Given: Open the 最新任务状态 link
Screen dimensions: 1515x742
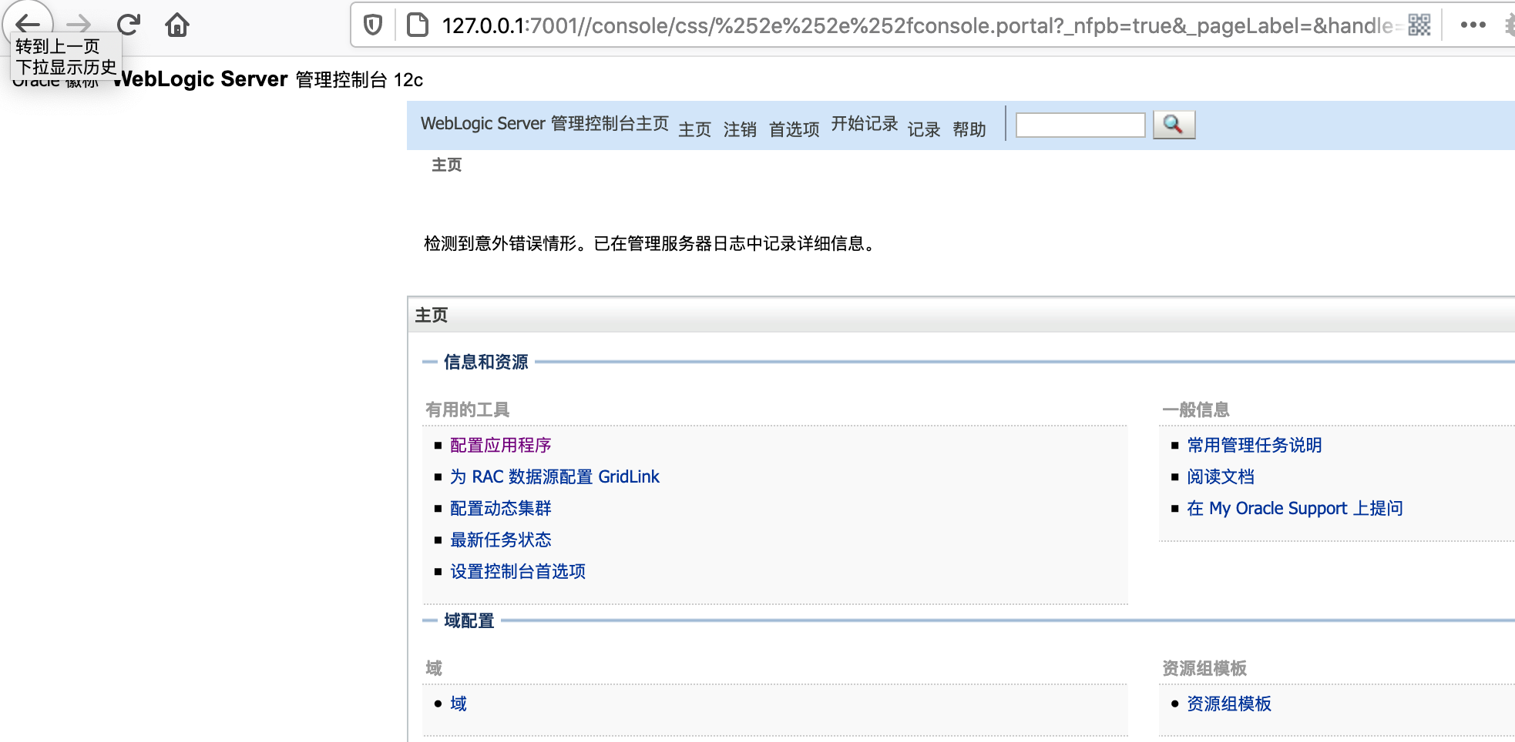Looking at the screenshot, I should coord(501,540).
